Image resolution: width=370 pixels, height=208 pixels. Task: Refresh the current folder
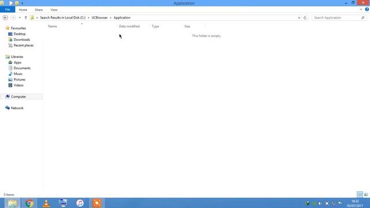pos(305,18)
